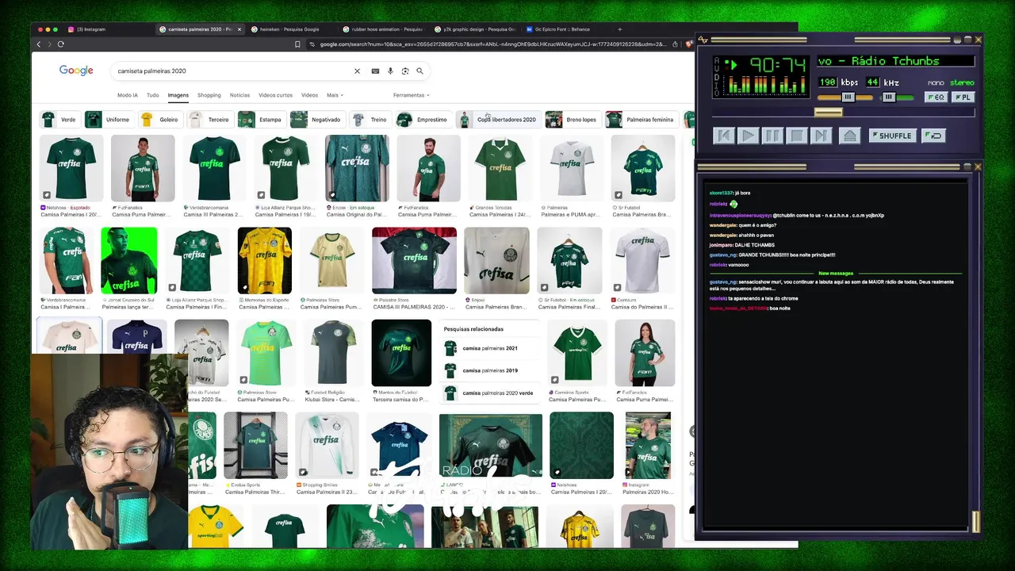
Task: Click the search by image lens icon
Action: 405,71
